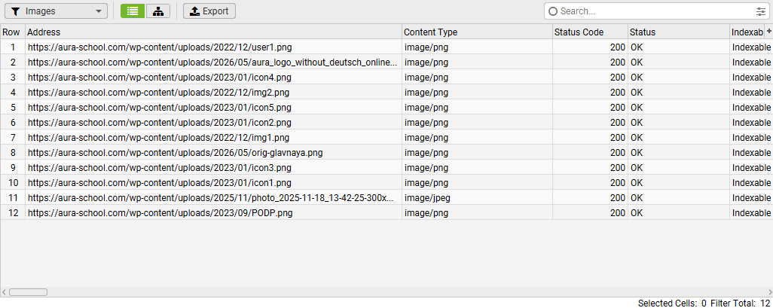The image size is (773, 308).
Task: Switch to tree view mode
Action: [x=158, y=11]
